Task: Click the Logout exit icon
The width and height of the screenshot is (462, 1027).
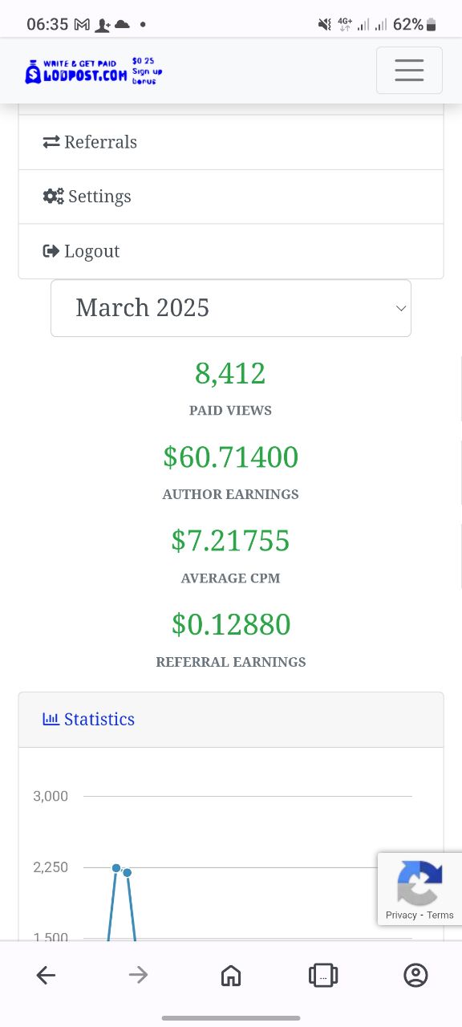Action: click(51, 251)
